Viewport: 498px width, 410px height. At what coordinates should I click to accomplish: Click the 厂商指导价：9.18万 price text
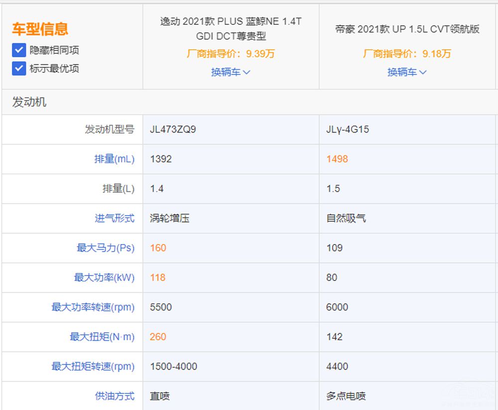(x=407, y=53)
